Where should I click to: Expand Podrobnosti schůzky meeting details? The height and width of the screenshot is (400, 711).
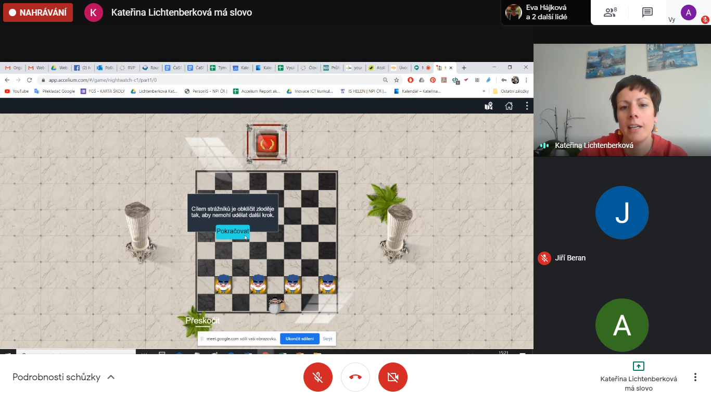[x=64, y=377]
